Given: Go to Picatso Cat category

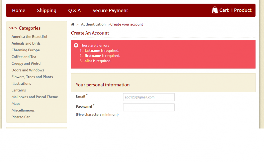Looking at the screenshot, I should [21, 117].
